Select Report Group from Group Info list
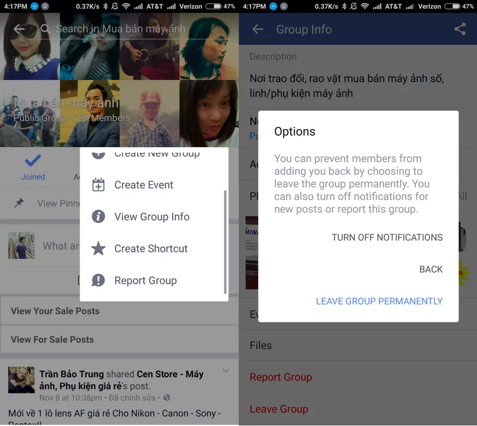 pos(281,377)
